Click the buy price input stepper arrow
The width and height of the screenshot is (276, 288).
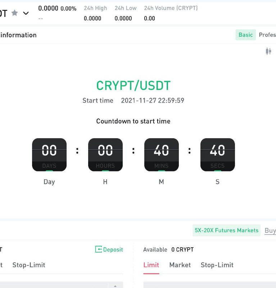point(115,285)
